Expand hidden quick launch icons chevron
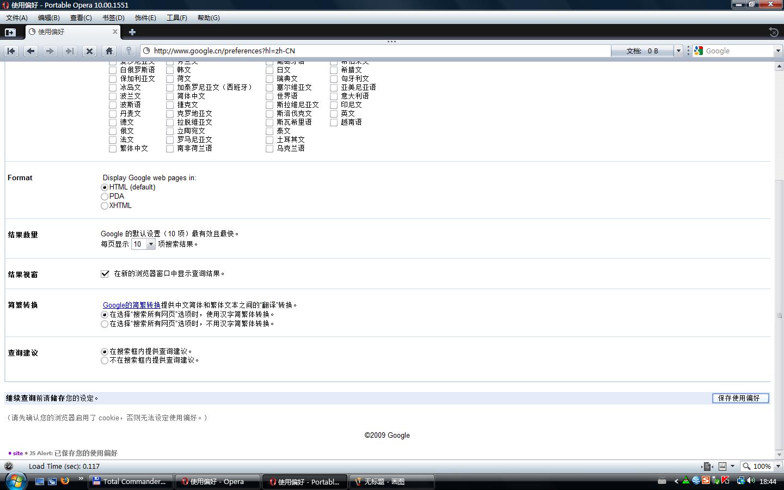This screenshot has width=784, height=490. click(x=81, y=479)
